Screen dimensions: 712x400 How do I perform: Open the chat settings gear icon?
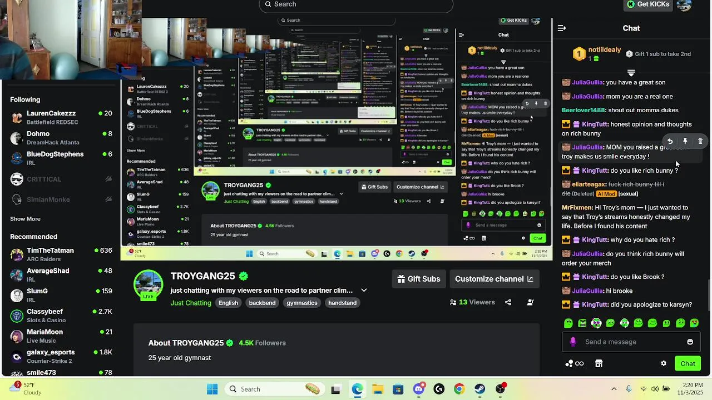coord(664,363)
